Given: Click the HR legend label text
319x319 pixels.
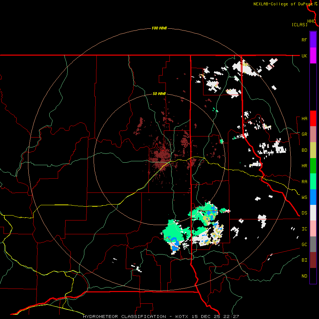Looking at the screenshot, I should pyautogui.click(x=304, y=166).
